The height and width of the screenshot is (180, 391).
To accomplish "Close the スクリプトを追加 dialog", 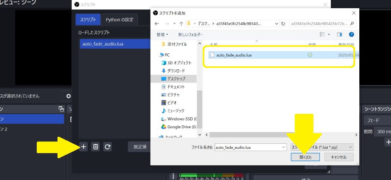I will (353, 13).
